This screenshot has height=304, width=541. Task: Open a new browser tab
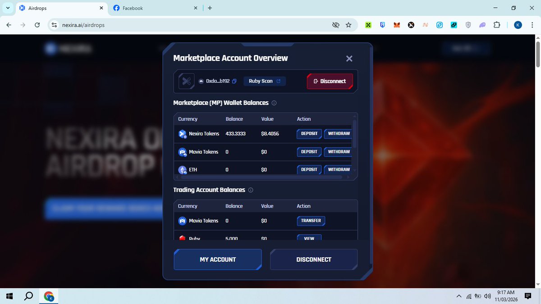coord(210,8)
